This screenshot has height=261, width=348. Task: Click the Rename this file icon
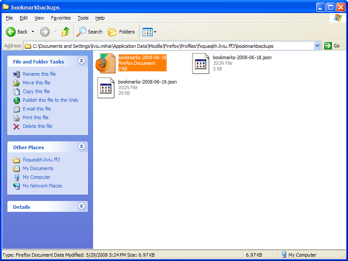pyautogui.click(x=17, y=74)
